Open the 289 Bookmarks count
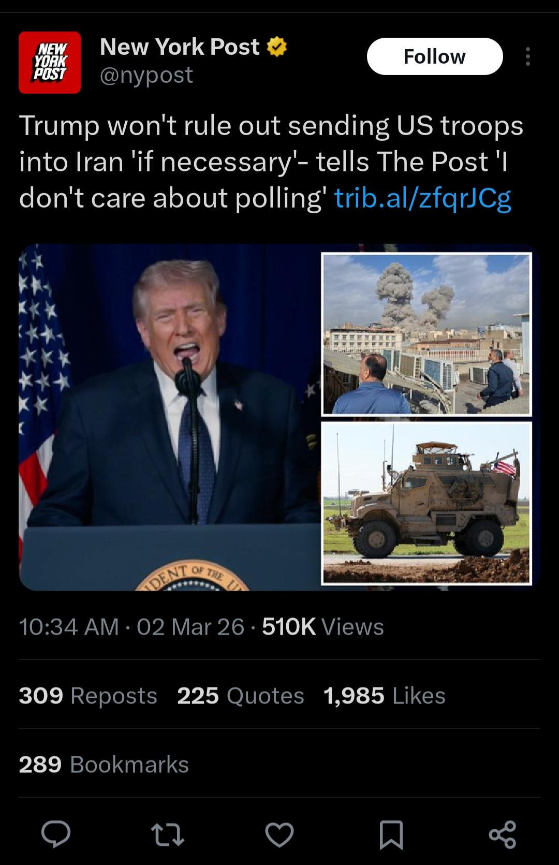Screen dimensions: 559x865 click(x=104, y=764)
